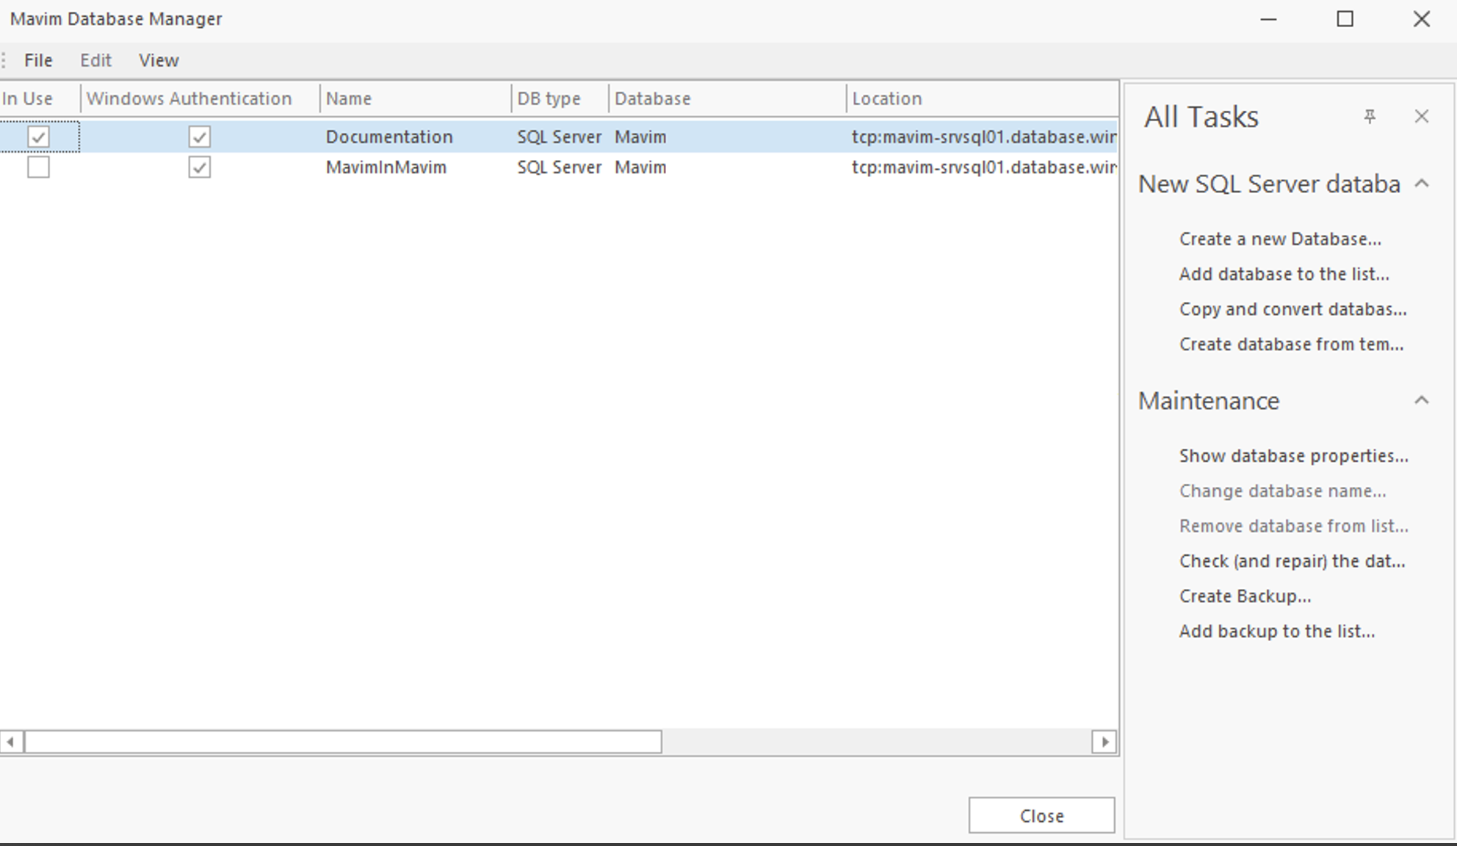
Task: Sort by the Location column header
Action: coord(983,98)
